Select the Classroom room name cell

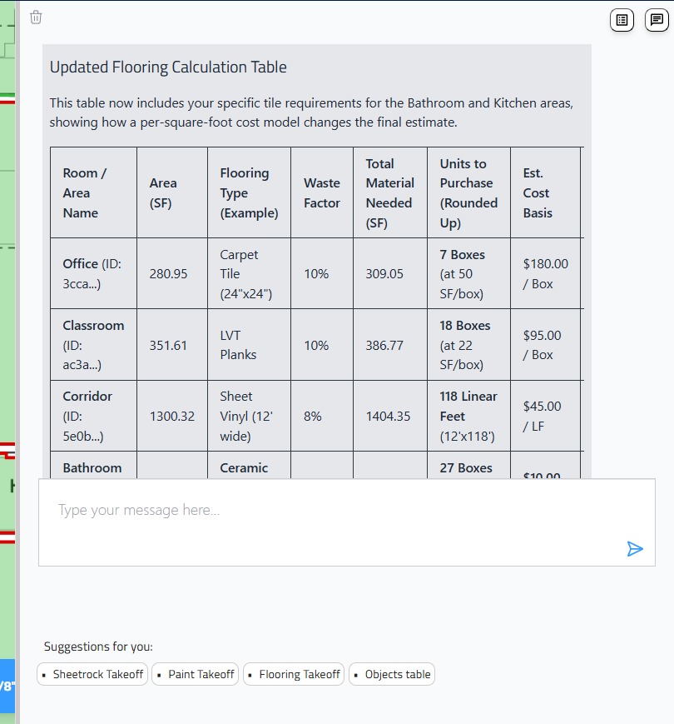coord(92,345)
